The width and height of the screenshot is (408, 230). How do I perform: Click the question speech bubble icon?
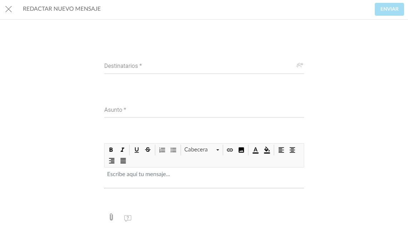(128, 218)
